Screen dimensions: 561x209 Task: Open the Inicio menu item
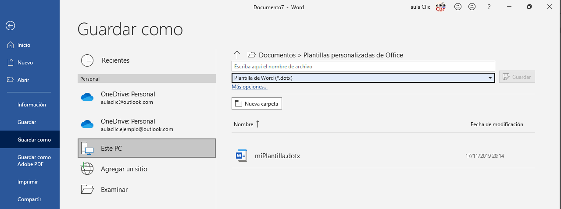(24, 45)
